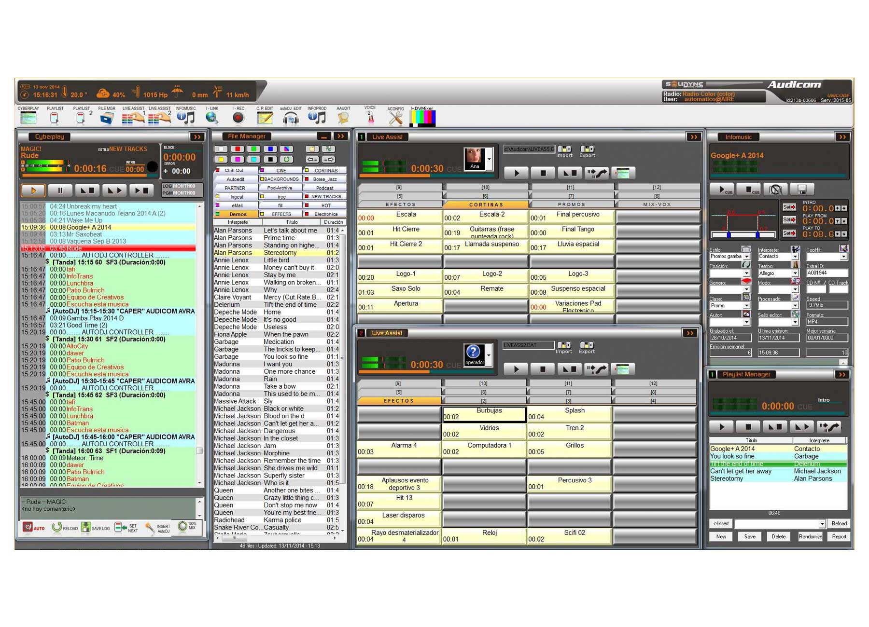The height and width of the screenshot is (627, 869).
Task: Trigger the Saxo Solo pad
Action: pos(399,290)
